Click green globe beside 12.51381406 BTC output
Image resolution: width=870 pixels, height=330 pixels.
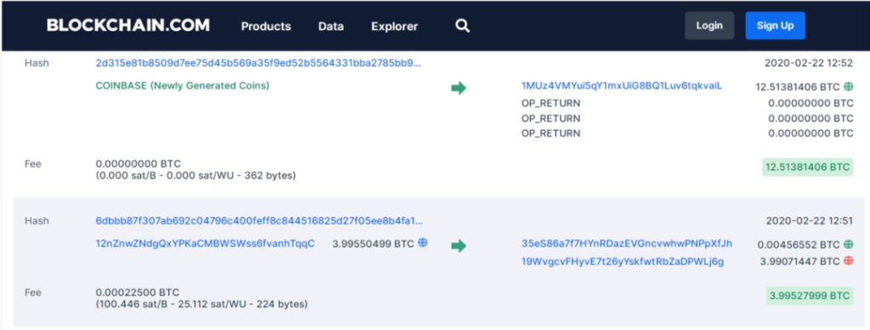849,87
